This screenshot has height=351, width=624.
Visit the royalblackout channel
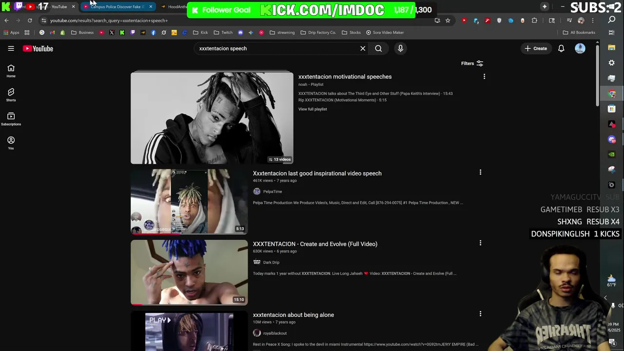pos(275,333)
